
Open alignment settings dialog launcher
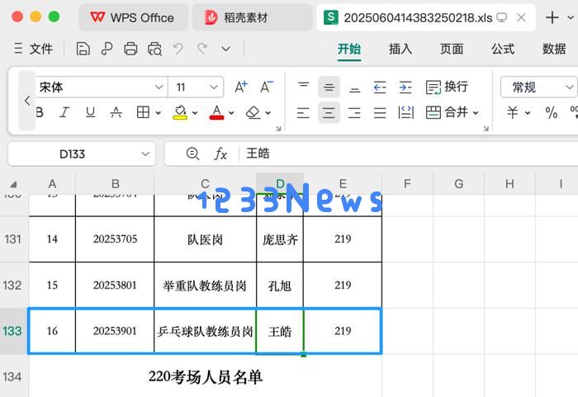point(486,128)
